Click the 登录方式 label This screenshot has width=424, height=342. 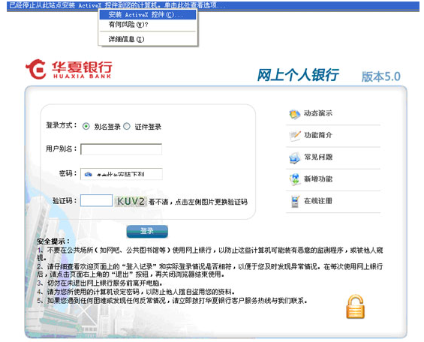click(61, 125)
